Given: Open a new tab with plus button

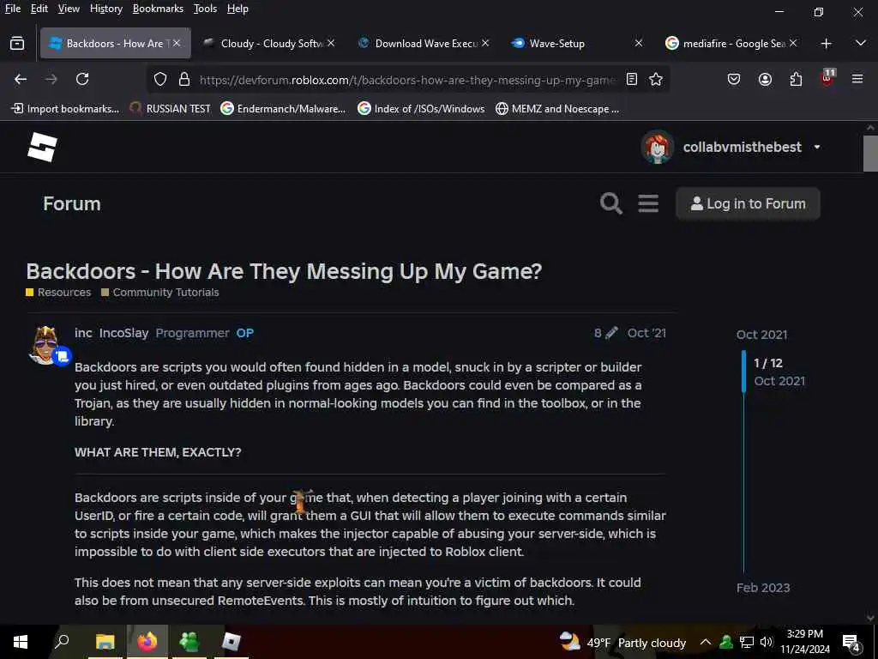Looking at the screenshot, I should pos(826,43).
